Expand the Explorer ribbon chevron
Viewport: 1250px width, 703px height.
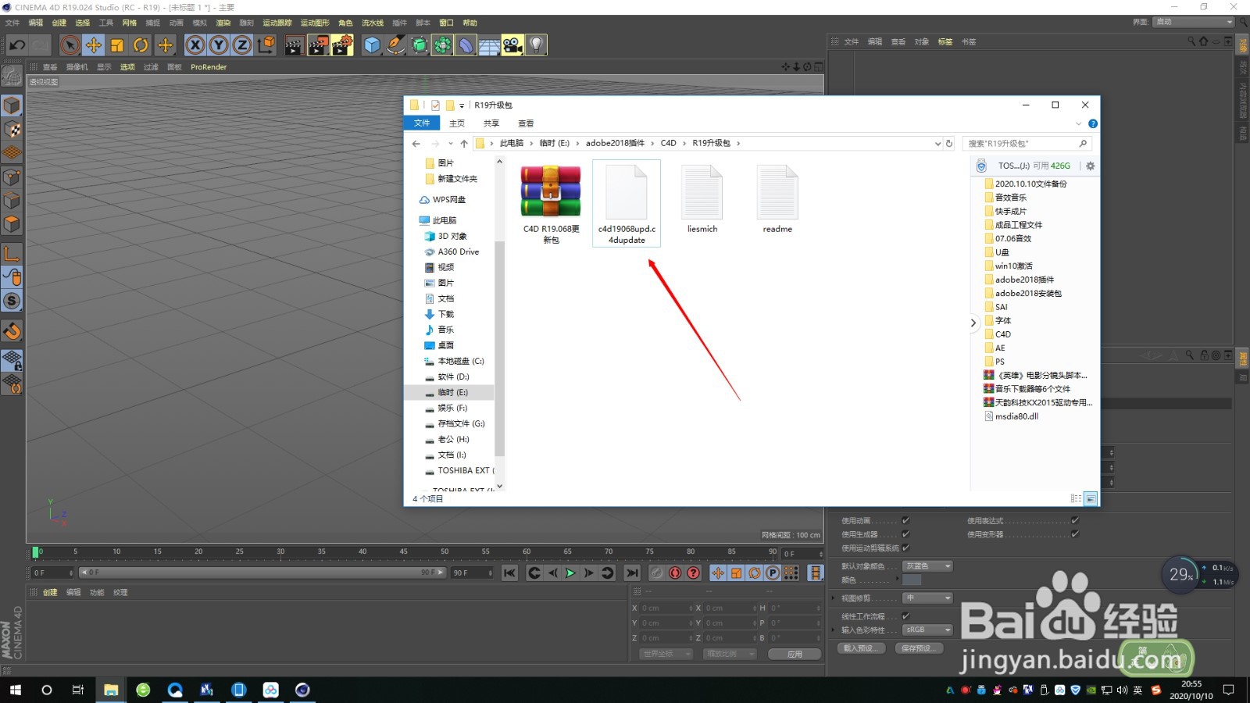tap(1079, 123)
